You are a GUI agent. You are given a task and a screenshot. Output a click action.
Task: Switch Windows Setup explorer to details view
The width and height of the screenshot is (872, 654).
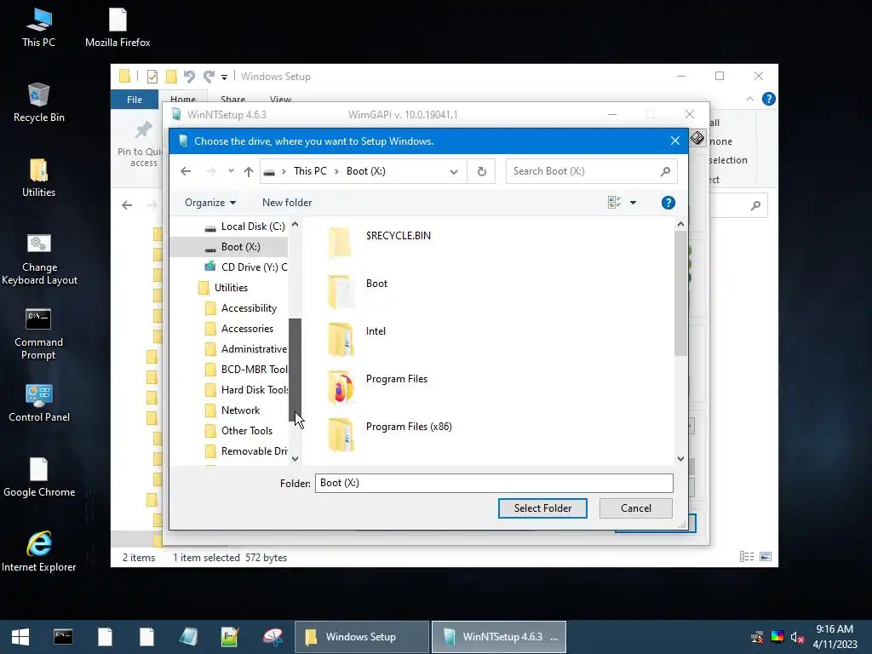click(746, 557)
